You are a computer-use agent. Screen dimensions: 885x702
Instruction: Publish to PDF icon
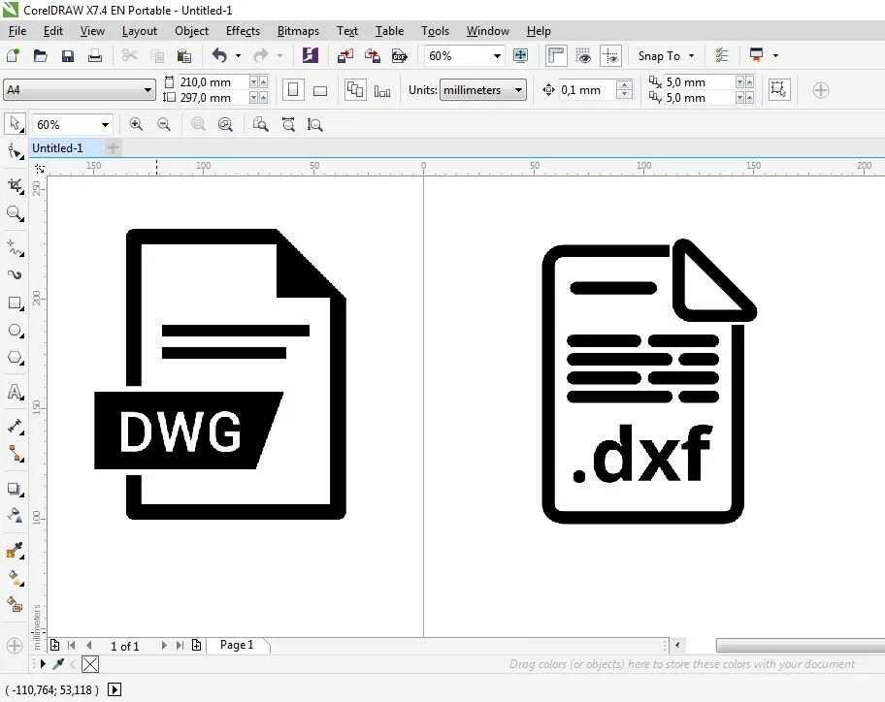(x=400, y=55)
